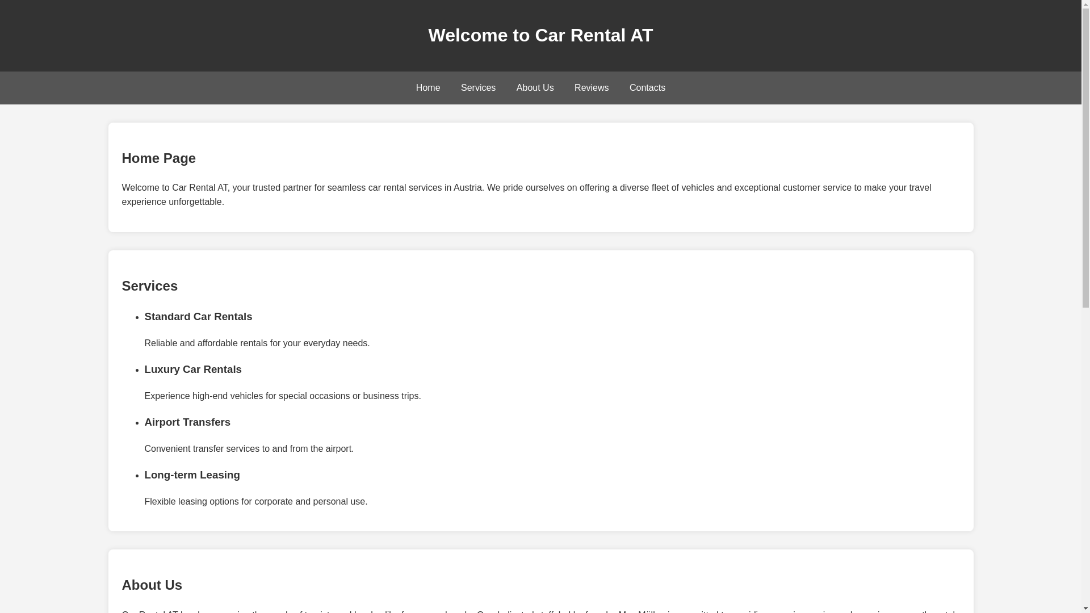This screenshot has width=1090, height=613.
Task: Select the 'Long-term Leasing' heading
Action: (x=192, y=475)
